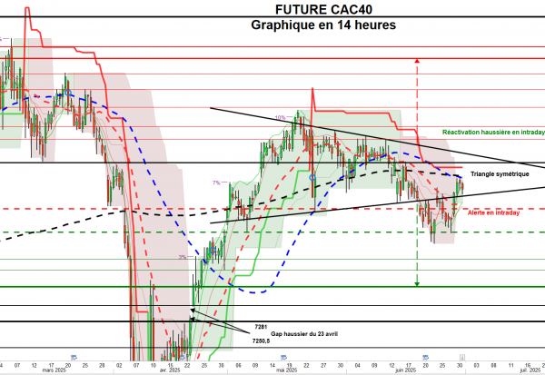
Task: Click the 7281 price label
Action: click(261, 327)
